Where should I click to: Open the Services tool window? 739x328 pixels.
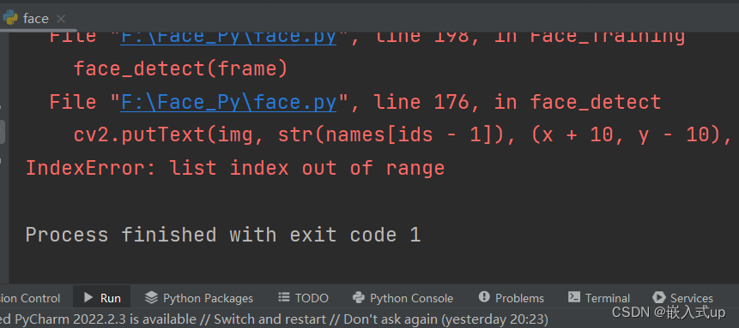tap(682, 298)
